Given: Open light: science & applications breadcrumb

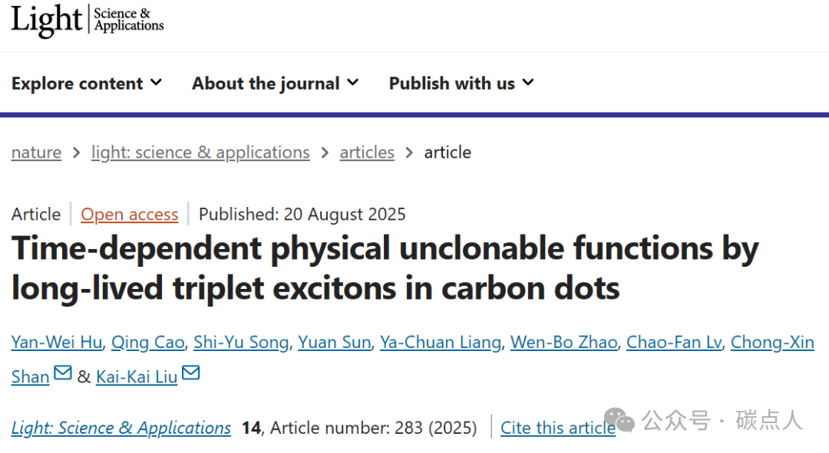Looking at the screenshot, I should coord(200,153).
